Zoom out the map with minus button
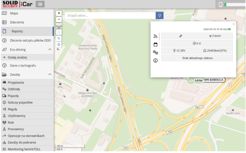The height and width of the screenshot is (153, 246). point(59,19)
